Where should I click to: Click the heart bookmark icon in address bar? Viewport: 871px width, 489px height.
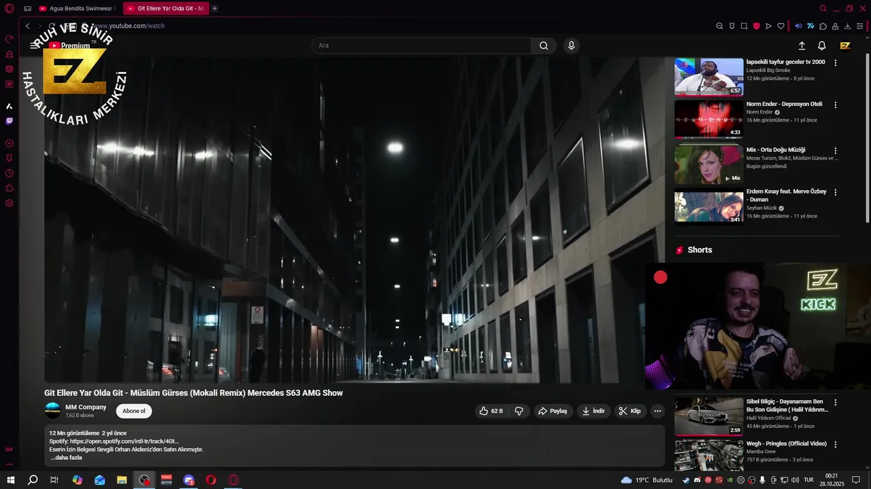click(x=780, y=26)
